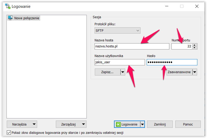Image resolution: width=207 pixels, height=138 pixels.
Task: Open the Zarządzaj manage menu
Action: tap(71, 124)
